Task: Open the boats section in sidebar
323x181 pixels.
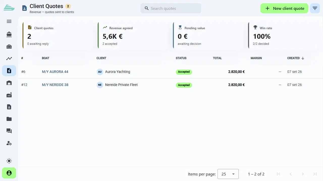Action: coord(9,34)
